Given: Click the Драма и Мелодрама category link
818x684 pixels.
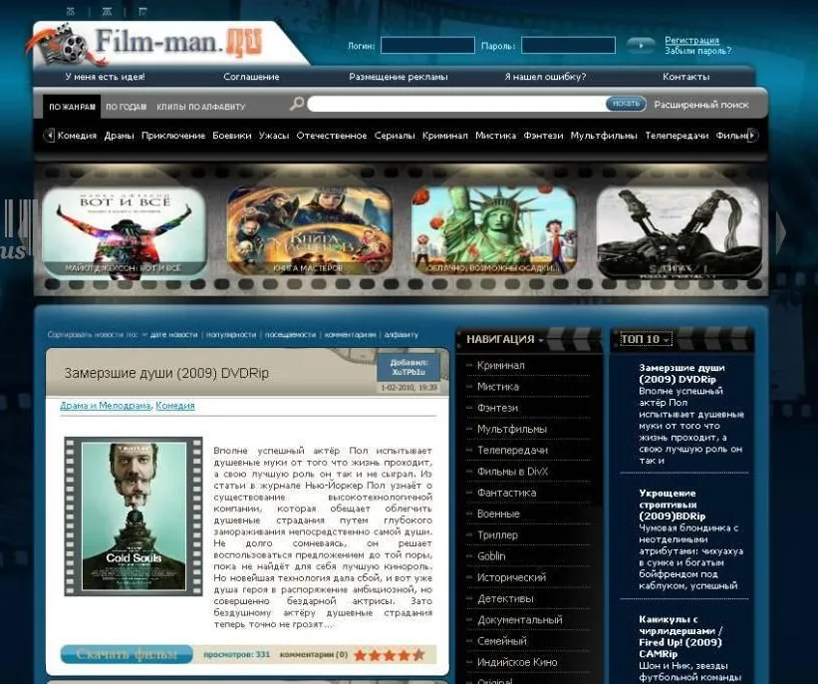Looking at the screenshot, I should tap(106, 406).
